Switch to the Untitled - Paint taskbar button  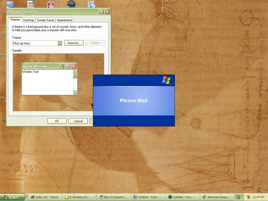tap(148, 197)
